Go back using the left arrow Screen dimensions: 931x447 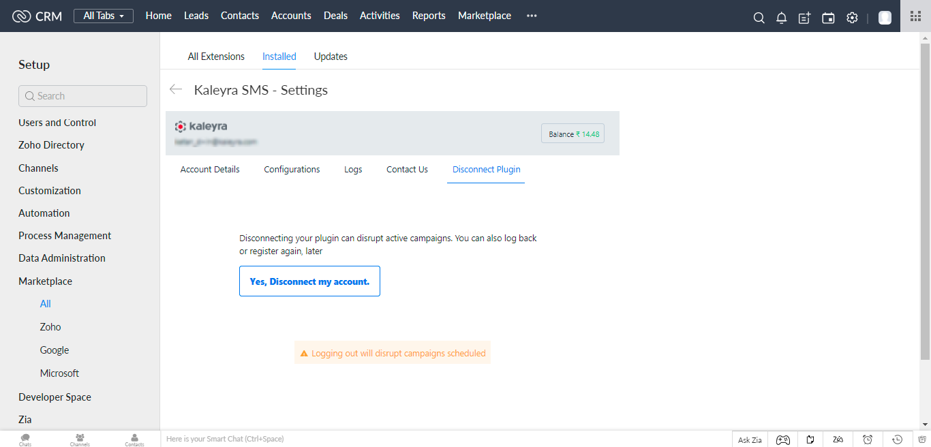coord(176,89)
